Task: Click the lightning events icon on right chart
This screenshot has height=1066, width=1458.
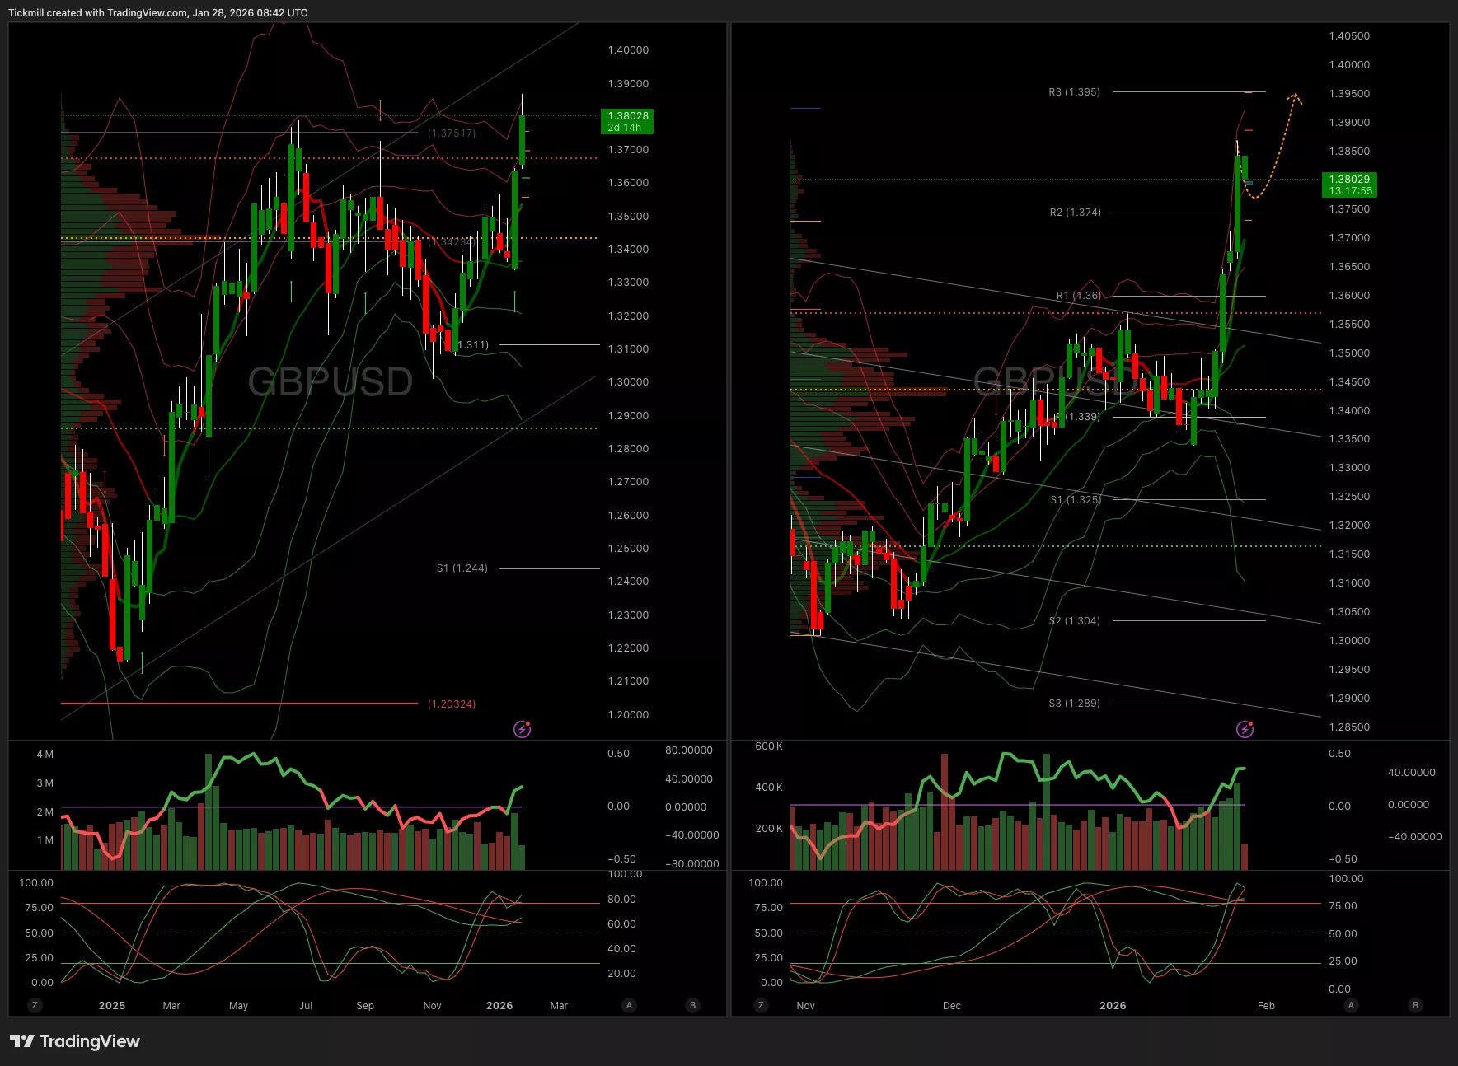Action: (1245, 729)
